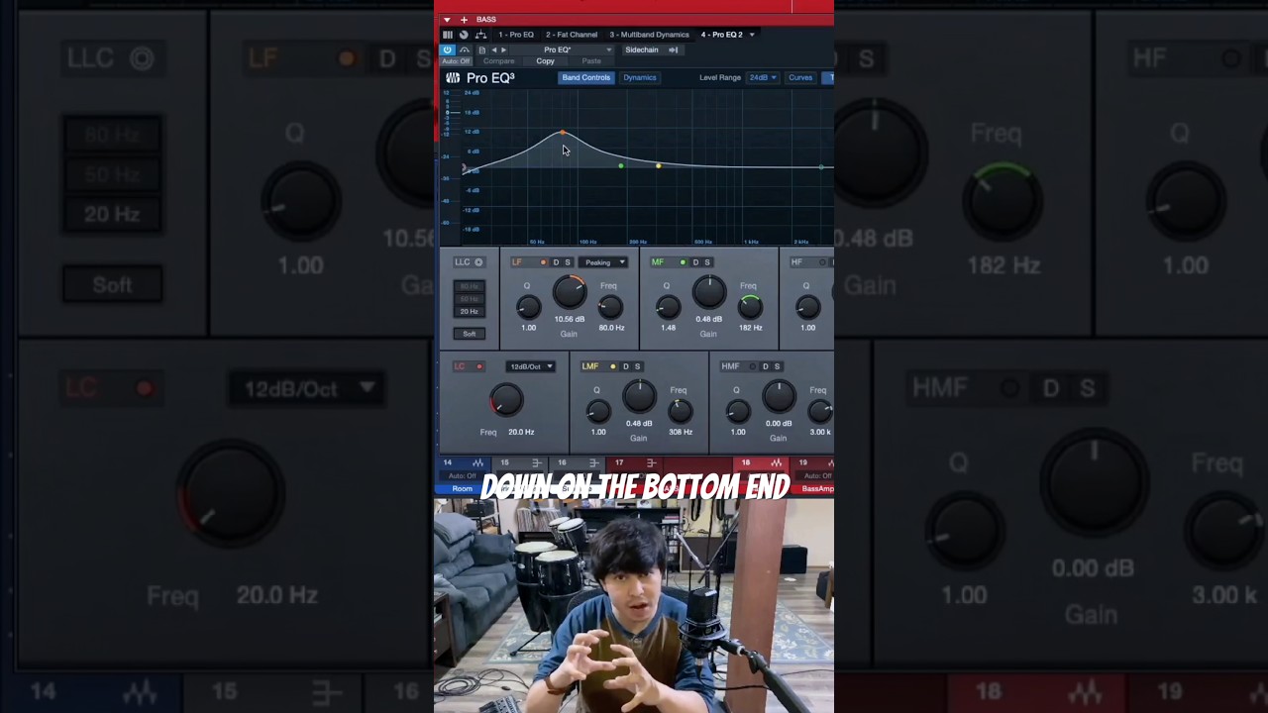This screenshot has width=1268, height=713.
Task: Open the Peaking filter type dropdown
Action: click(x=602, y=262)
